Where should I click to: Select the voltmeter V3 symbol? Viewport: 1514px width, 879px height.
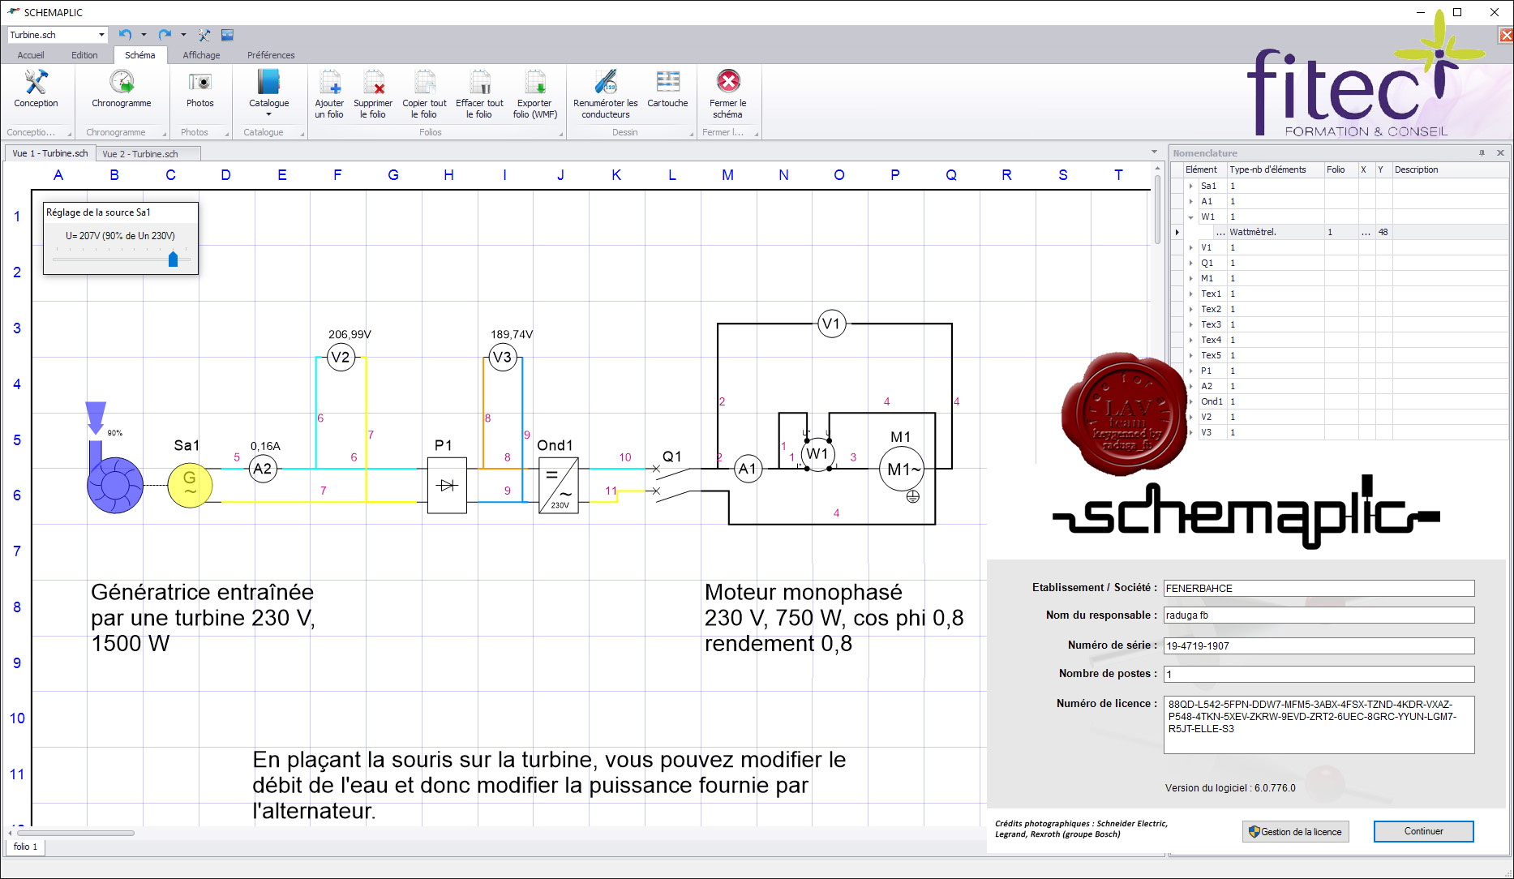[x=503, y=357]
